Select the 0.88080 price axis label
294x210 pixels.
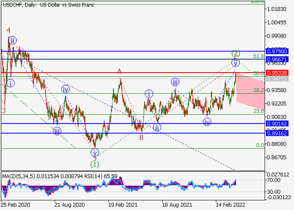click(277, 144)
